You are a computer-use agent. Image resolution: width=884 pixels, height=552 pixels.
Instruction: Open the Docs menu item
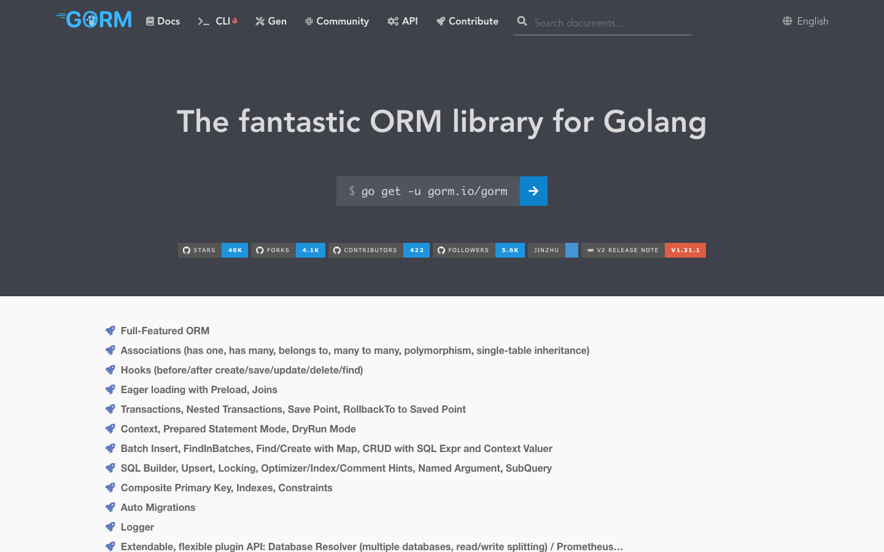pyautogui.click(x=163, y=21)
